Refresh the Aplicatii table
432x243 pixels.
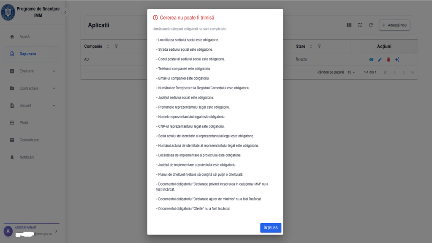pos(371,25)
